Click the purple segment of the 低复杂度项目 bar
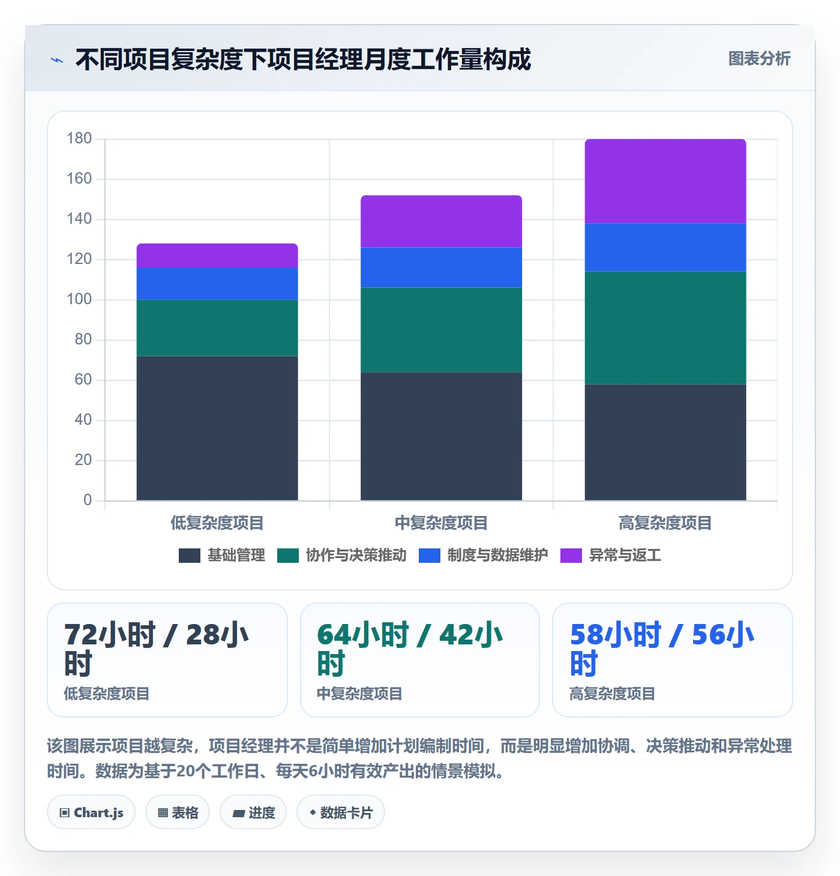 click(217, 256)
